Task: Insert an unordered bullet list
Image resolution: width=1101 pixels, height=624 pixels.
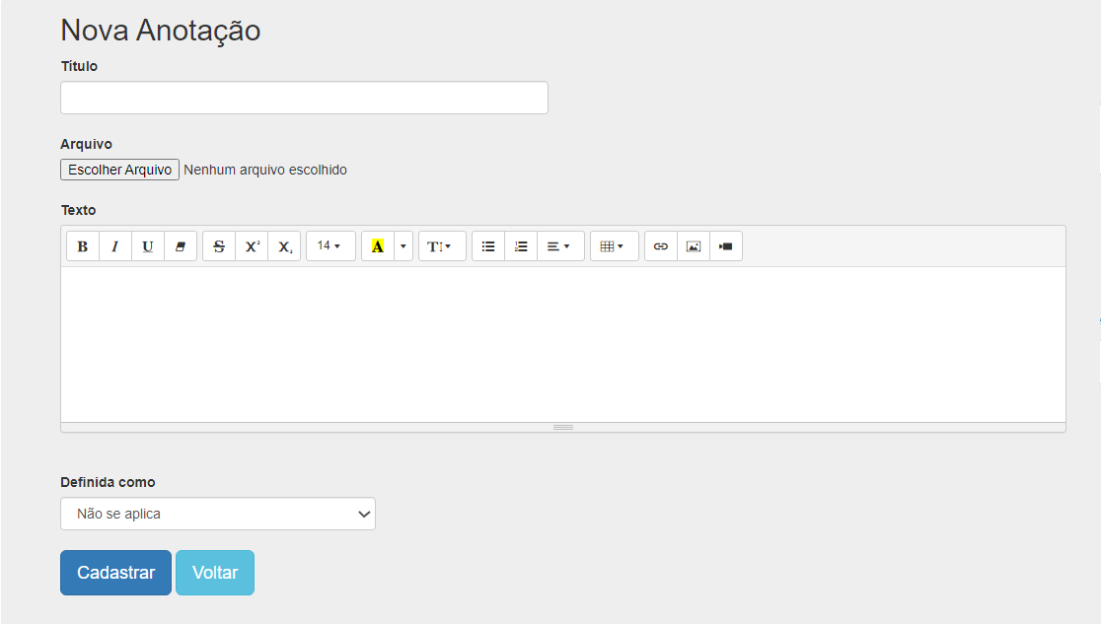Action: [488, 246]
